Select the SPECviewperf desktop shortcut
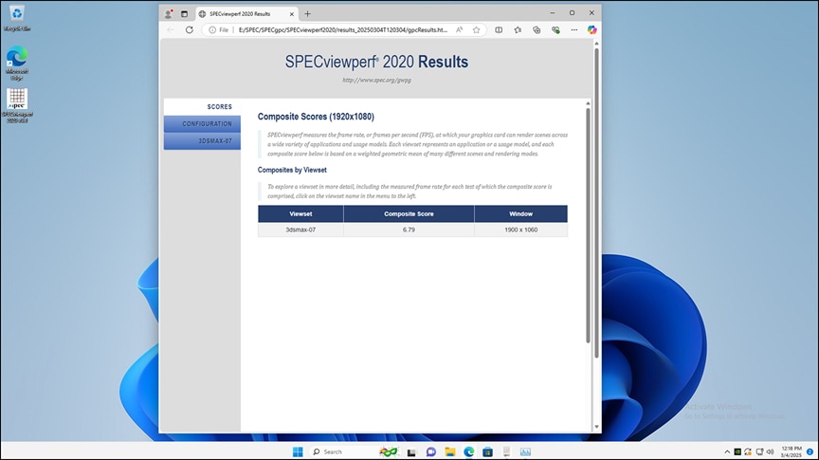The height and width of the screenshot is (460, 819). pos(17,105)
